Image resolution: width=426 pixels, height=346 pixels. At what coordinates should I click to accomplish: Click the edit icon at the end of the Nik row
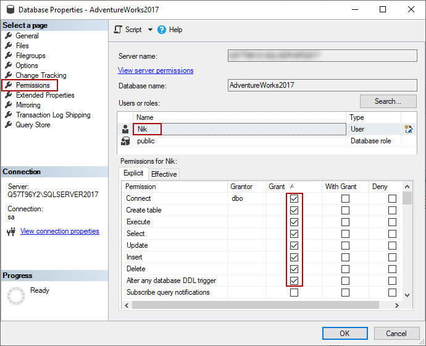(408, 129)
